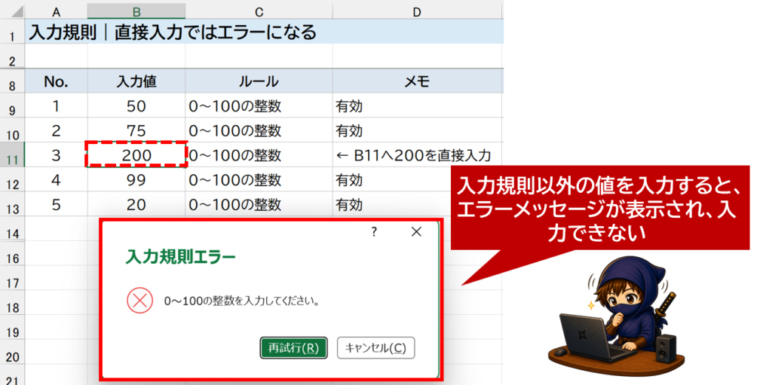Select the cell with value 50
Image resolution: width=757 pixels, height=385 pixels.
[x=137, y=106]
